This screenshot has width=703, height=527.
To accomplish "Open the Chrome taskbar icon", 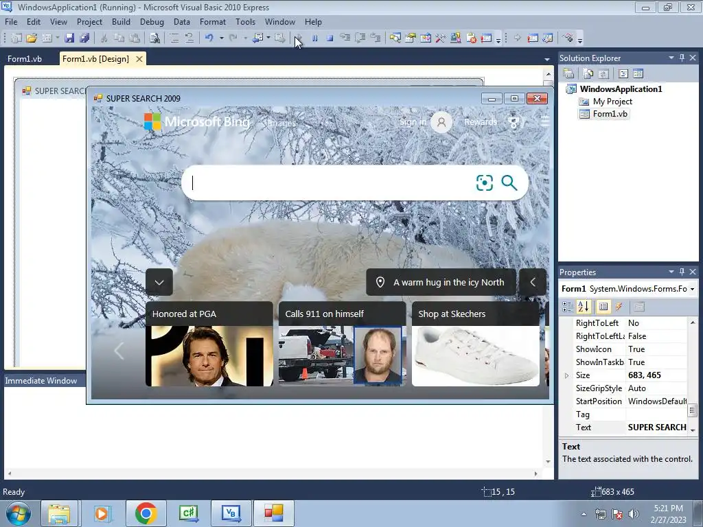I will tap(146, 513).
